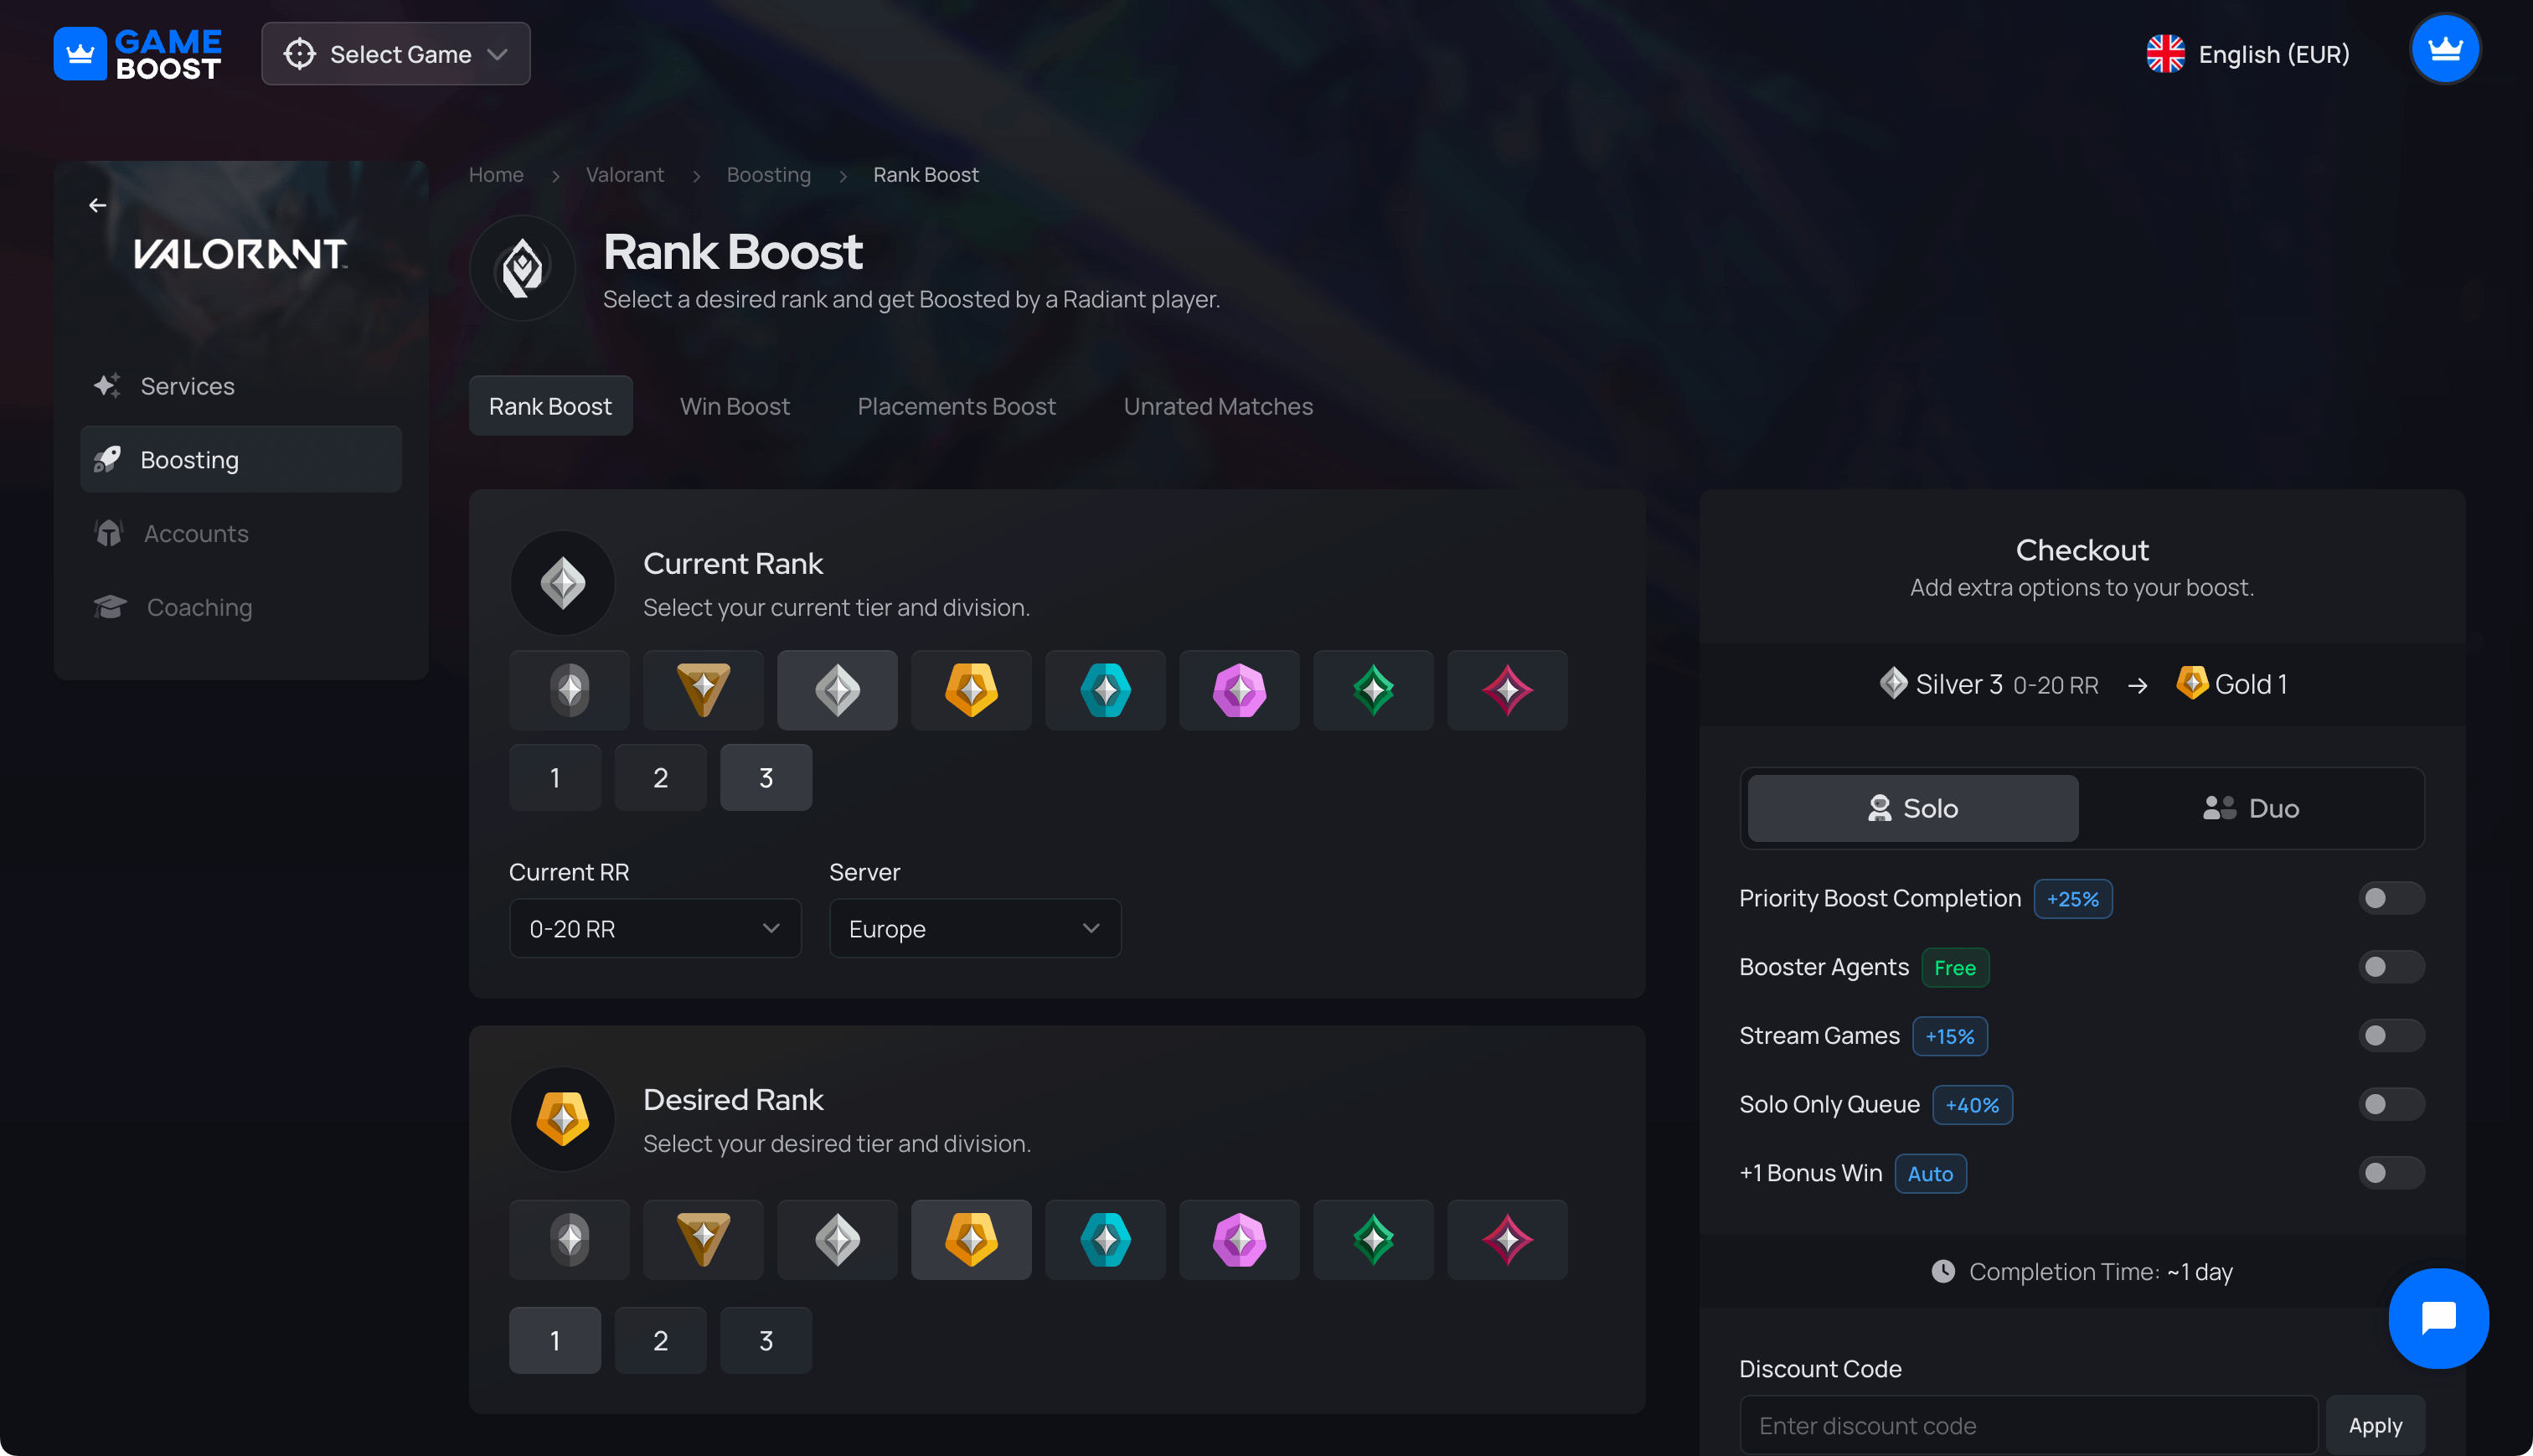
Task: Click the discount code input field
Action: pos(2028,1425)
